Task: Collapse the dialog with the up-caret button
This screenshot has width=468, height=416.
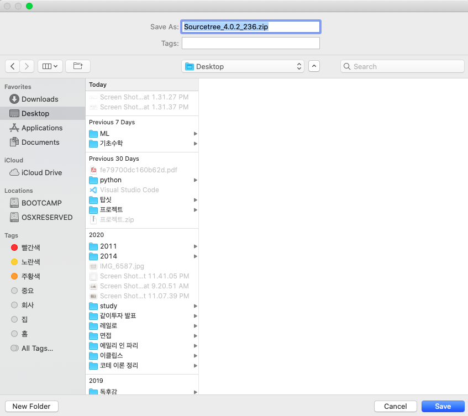Action: (314, 66)
